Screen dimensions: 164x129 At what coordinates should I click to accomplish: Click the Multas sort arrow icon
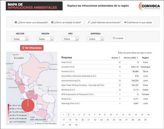click(x=119, y=58)
